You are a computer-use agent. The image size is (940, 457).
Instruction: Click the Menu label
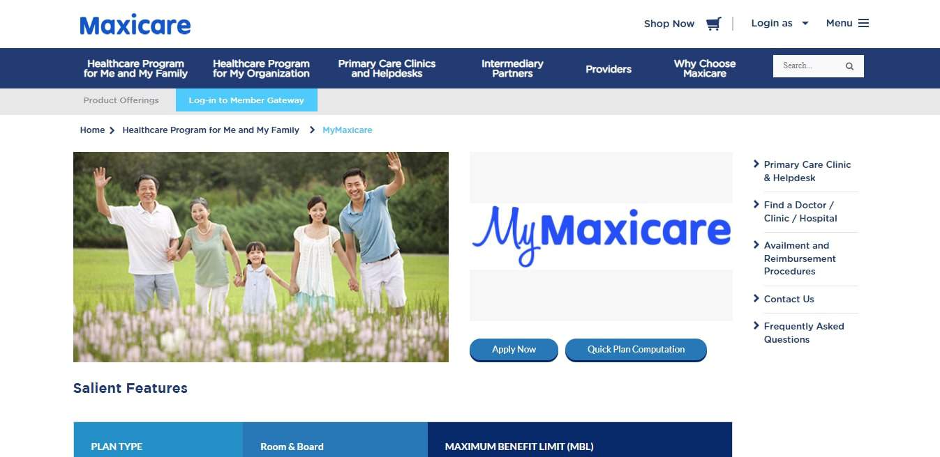click(x=839, y=23)
